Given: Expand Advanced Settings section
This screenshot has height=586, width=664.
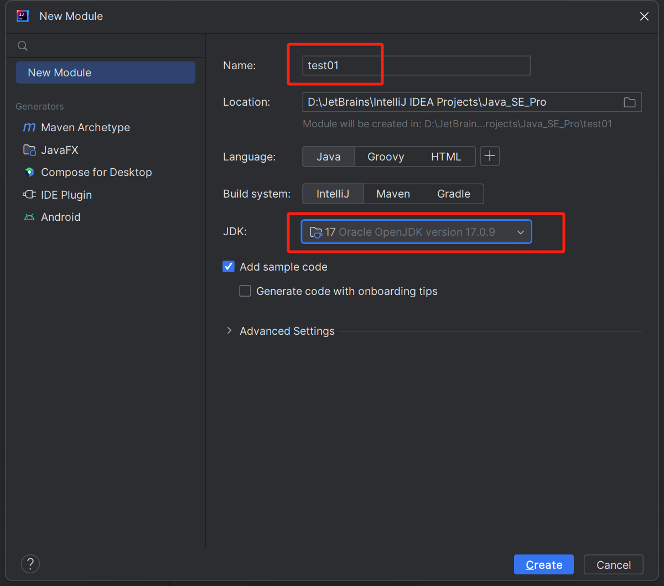Looking at the screenshot, I should (229, 331).
